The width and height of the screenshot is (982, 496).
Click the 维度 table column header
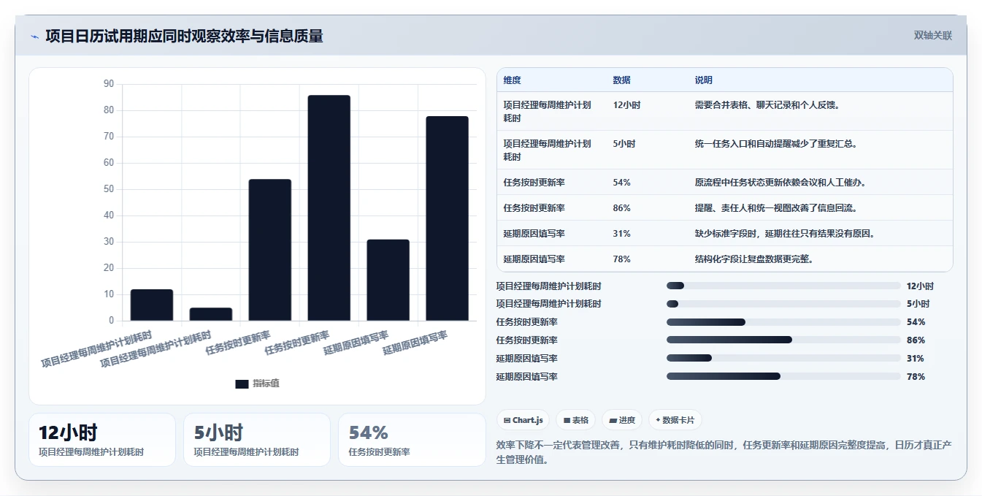point(513,80)
